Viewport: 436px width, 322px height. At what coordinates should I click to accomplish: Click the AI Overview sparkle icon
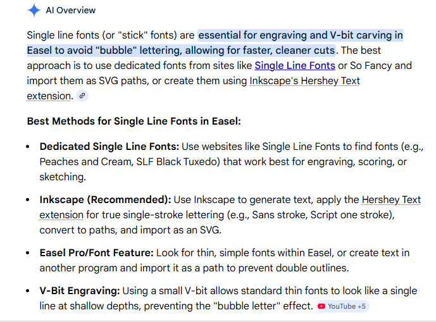tap(34, 10)
